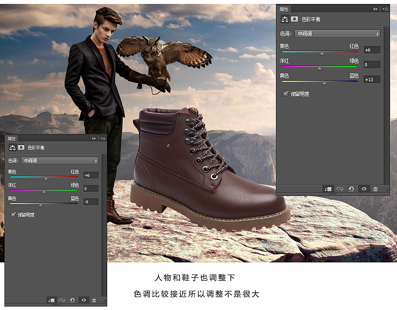Click the view previous state icon in the right panel
Screen dimensions: 397x310
(339, 189)
